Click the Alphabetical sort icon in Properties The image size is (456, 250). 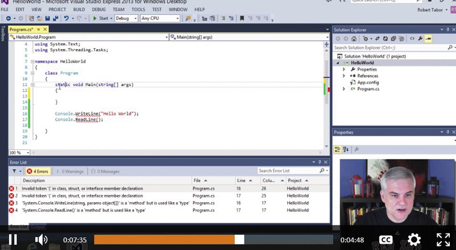click(346, 149)
